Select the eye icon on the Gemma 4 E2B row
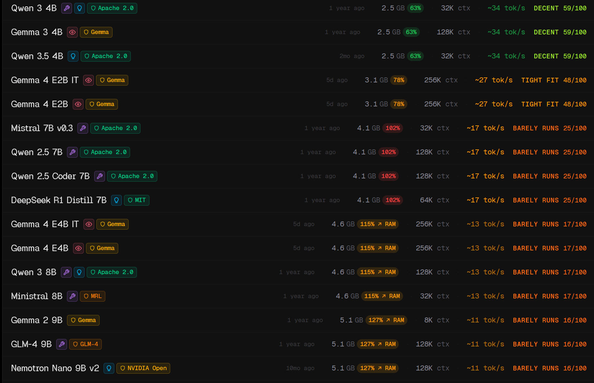594x383 pixels. [x=78, y=104]
